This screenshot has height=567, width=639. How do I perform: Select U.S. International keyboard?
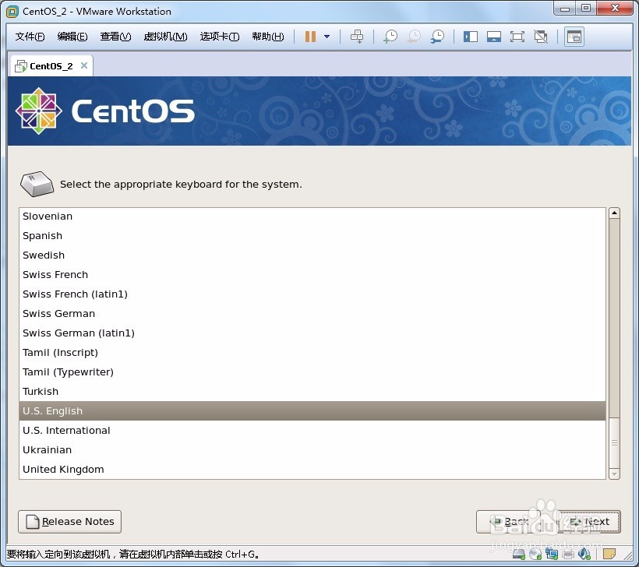pyautogui.click(x=312, y=431)
